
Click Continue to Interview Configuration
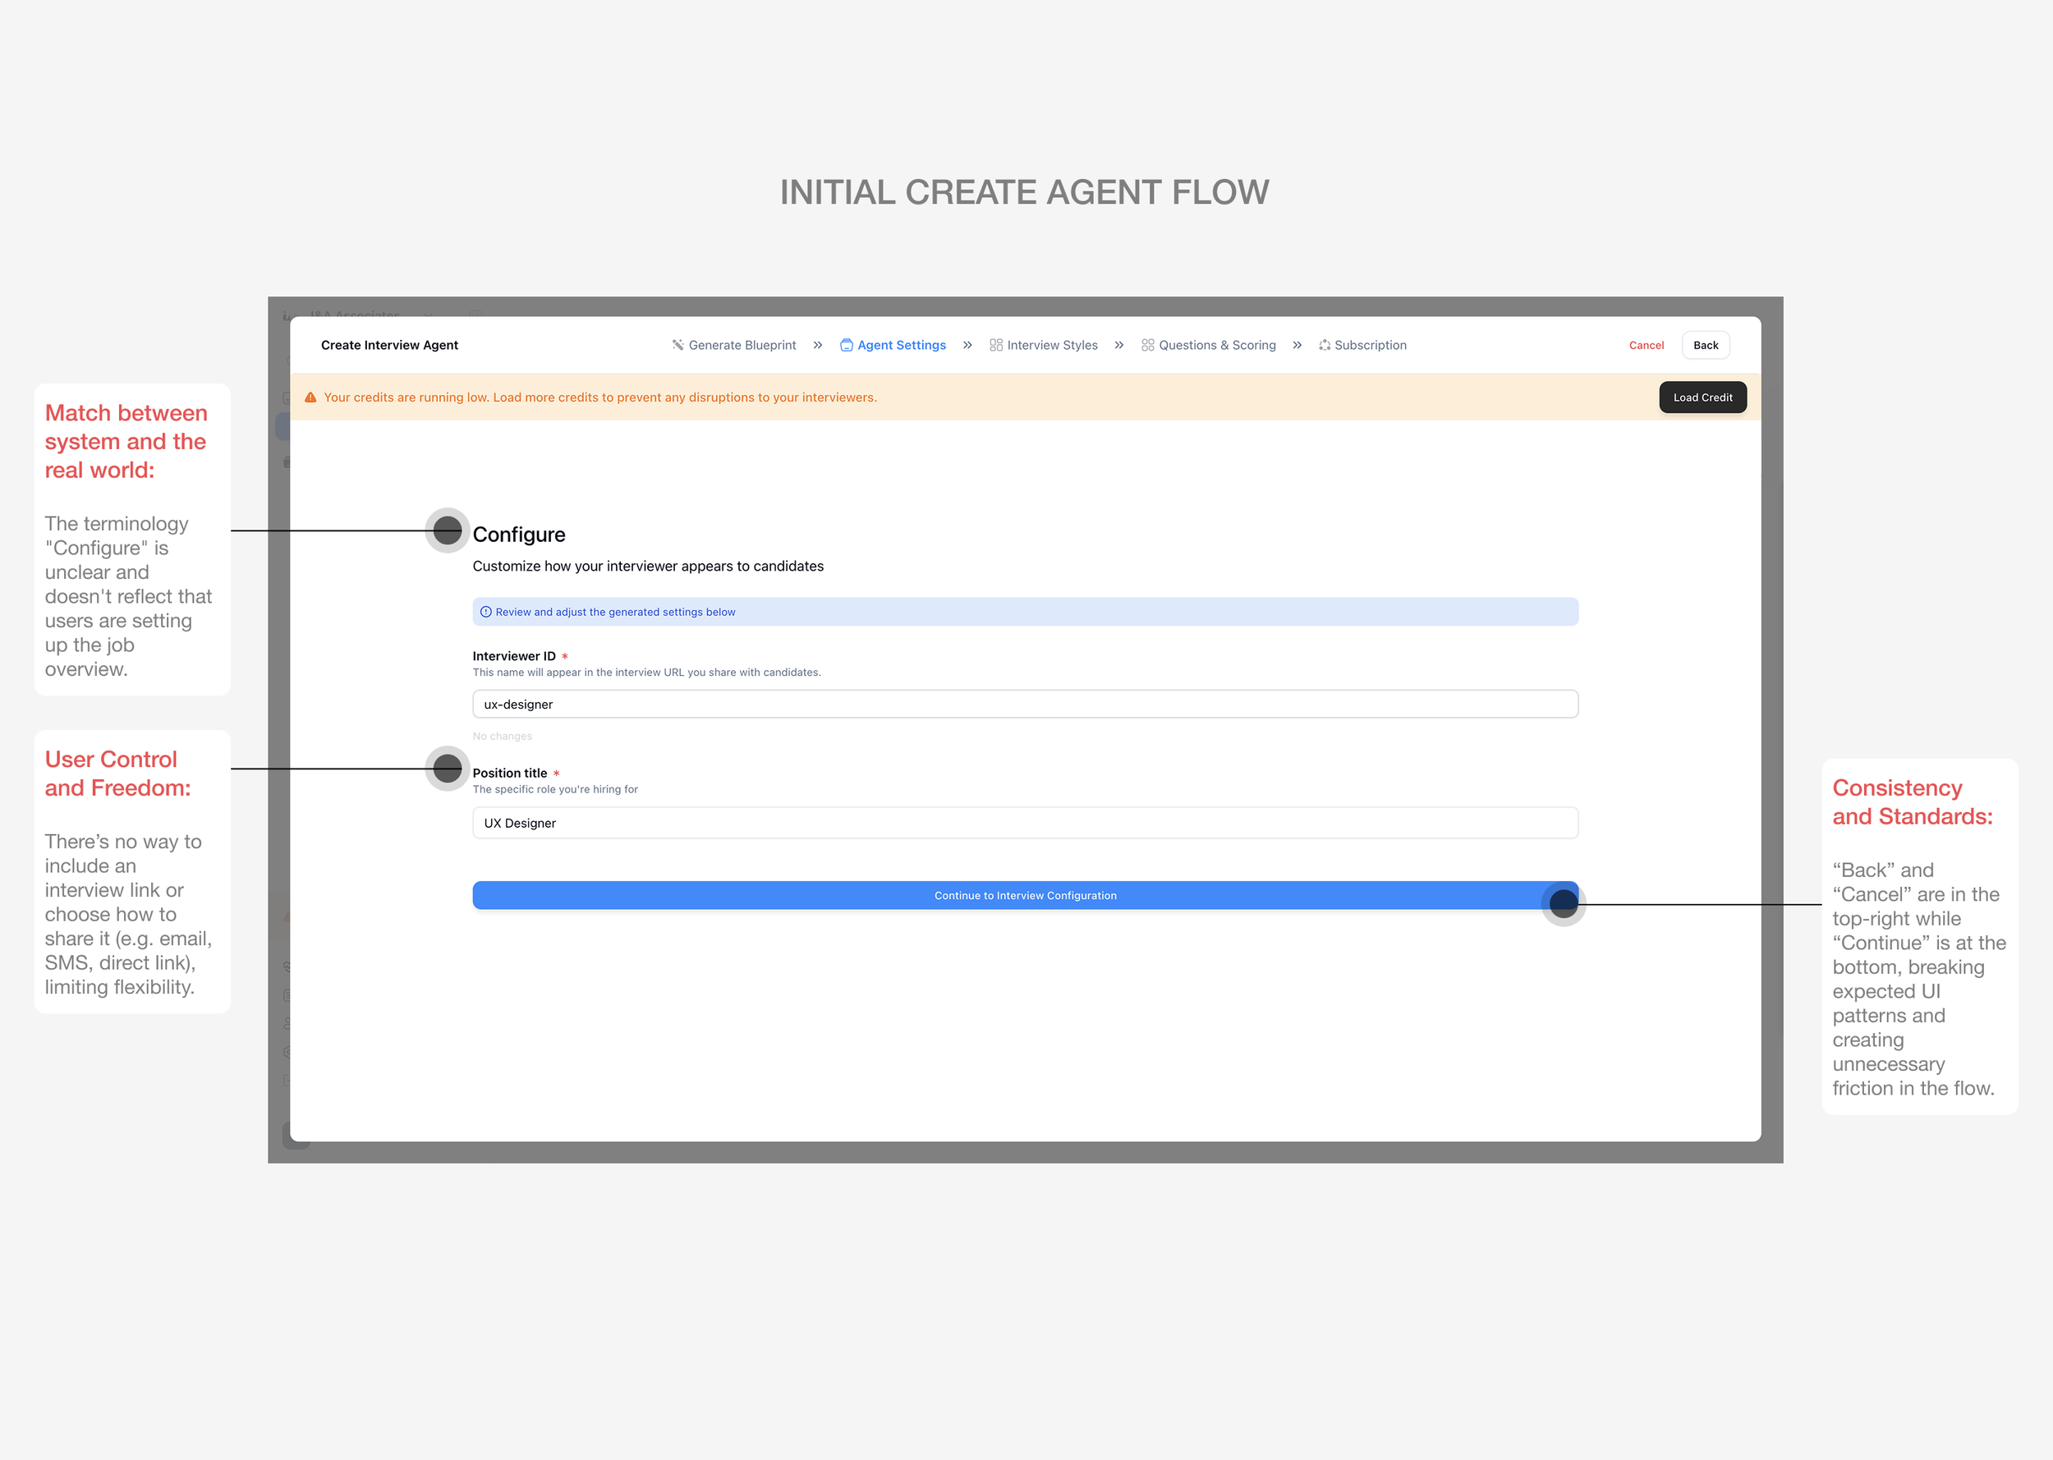pyautogui.click(x=1025, y=895)
